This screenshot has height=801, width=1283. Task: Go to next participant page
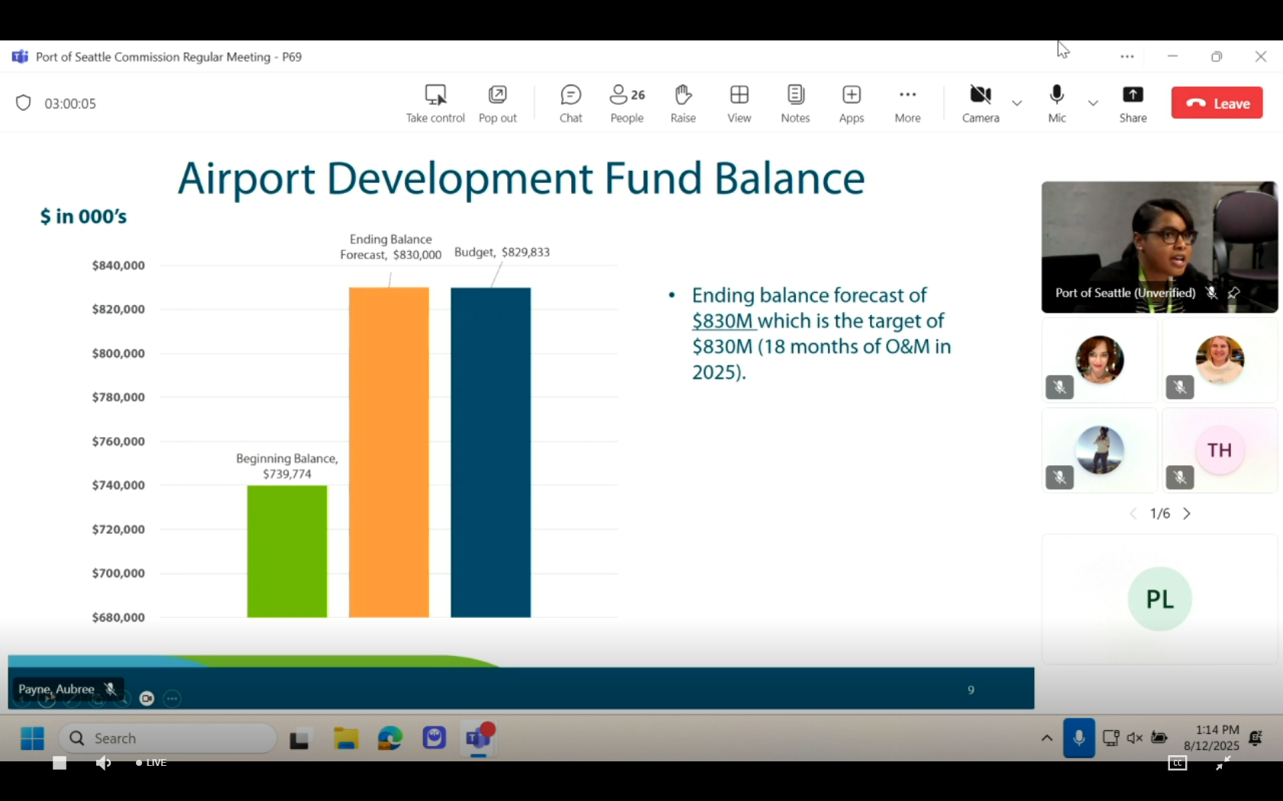1187,513
